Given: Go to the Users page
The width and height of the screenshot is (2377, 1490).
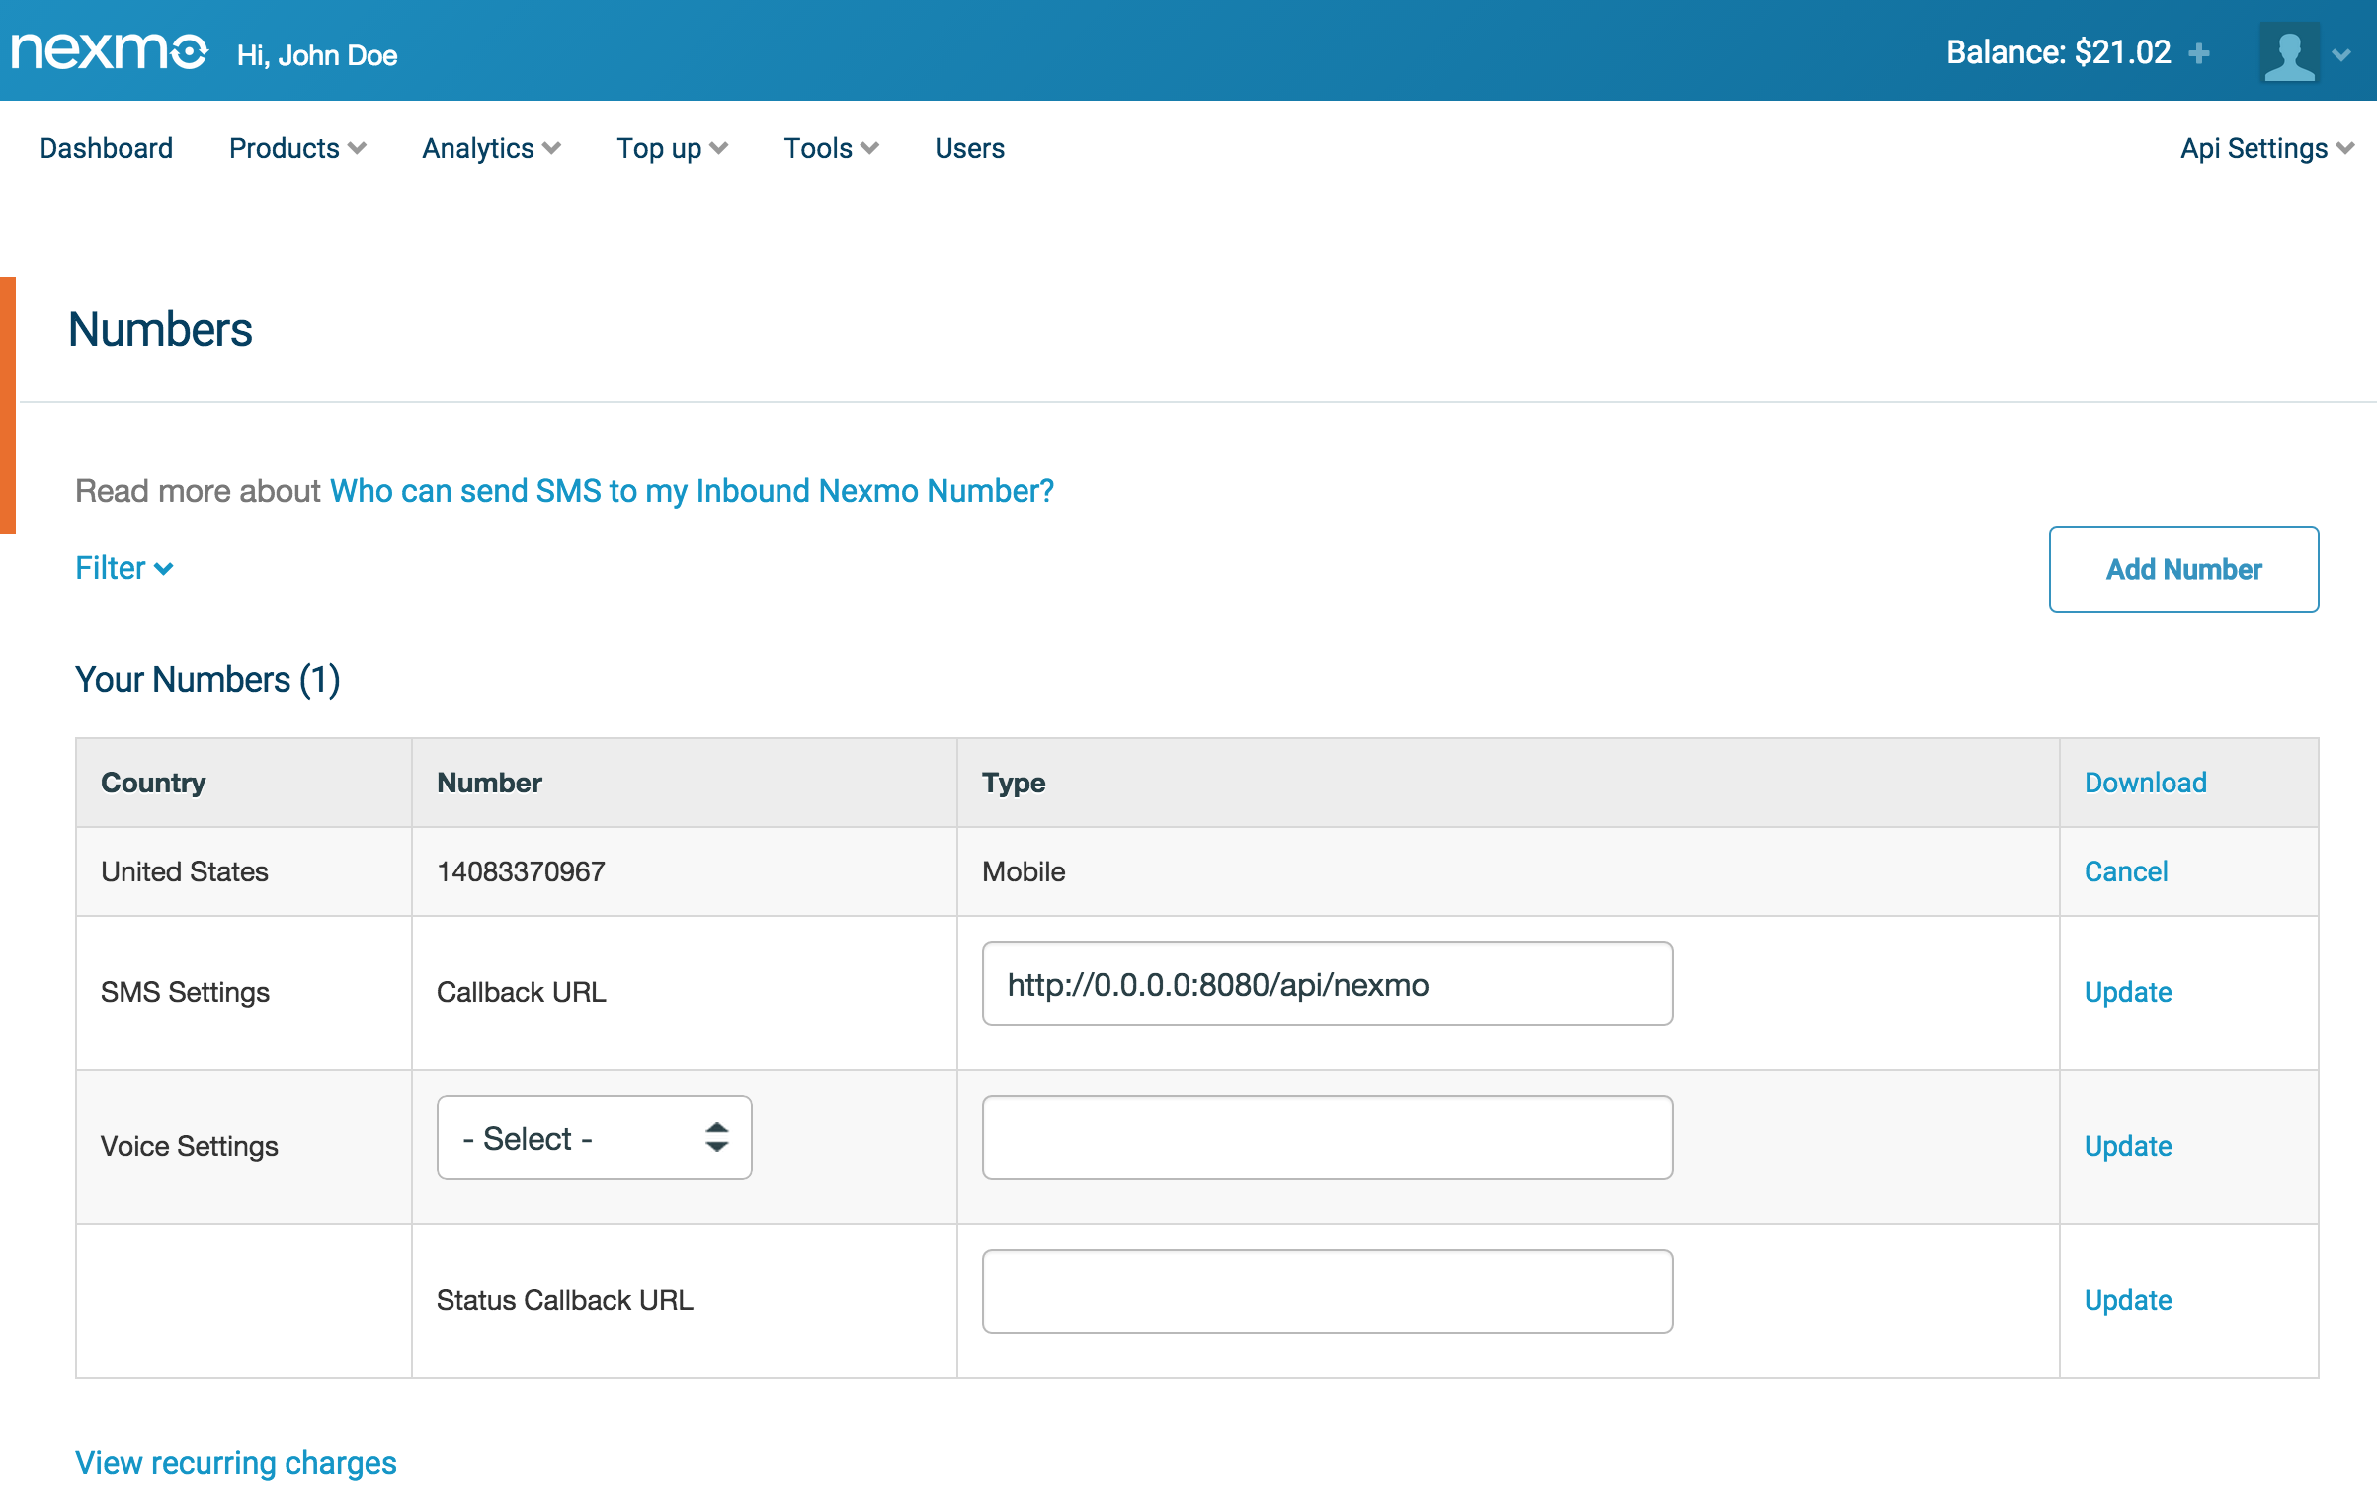Looking at the screenshot, I should tap(969, 148).
